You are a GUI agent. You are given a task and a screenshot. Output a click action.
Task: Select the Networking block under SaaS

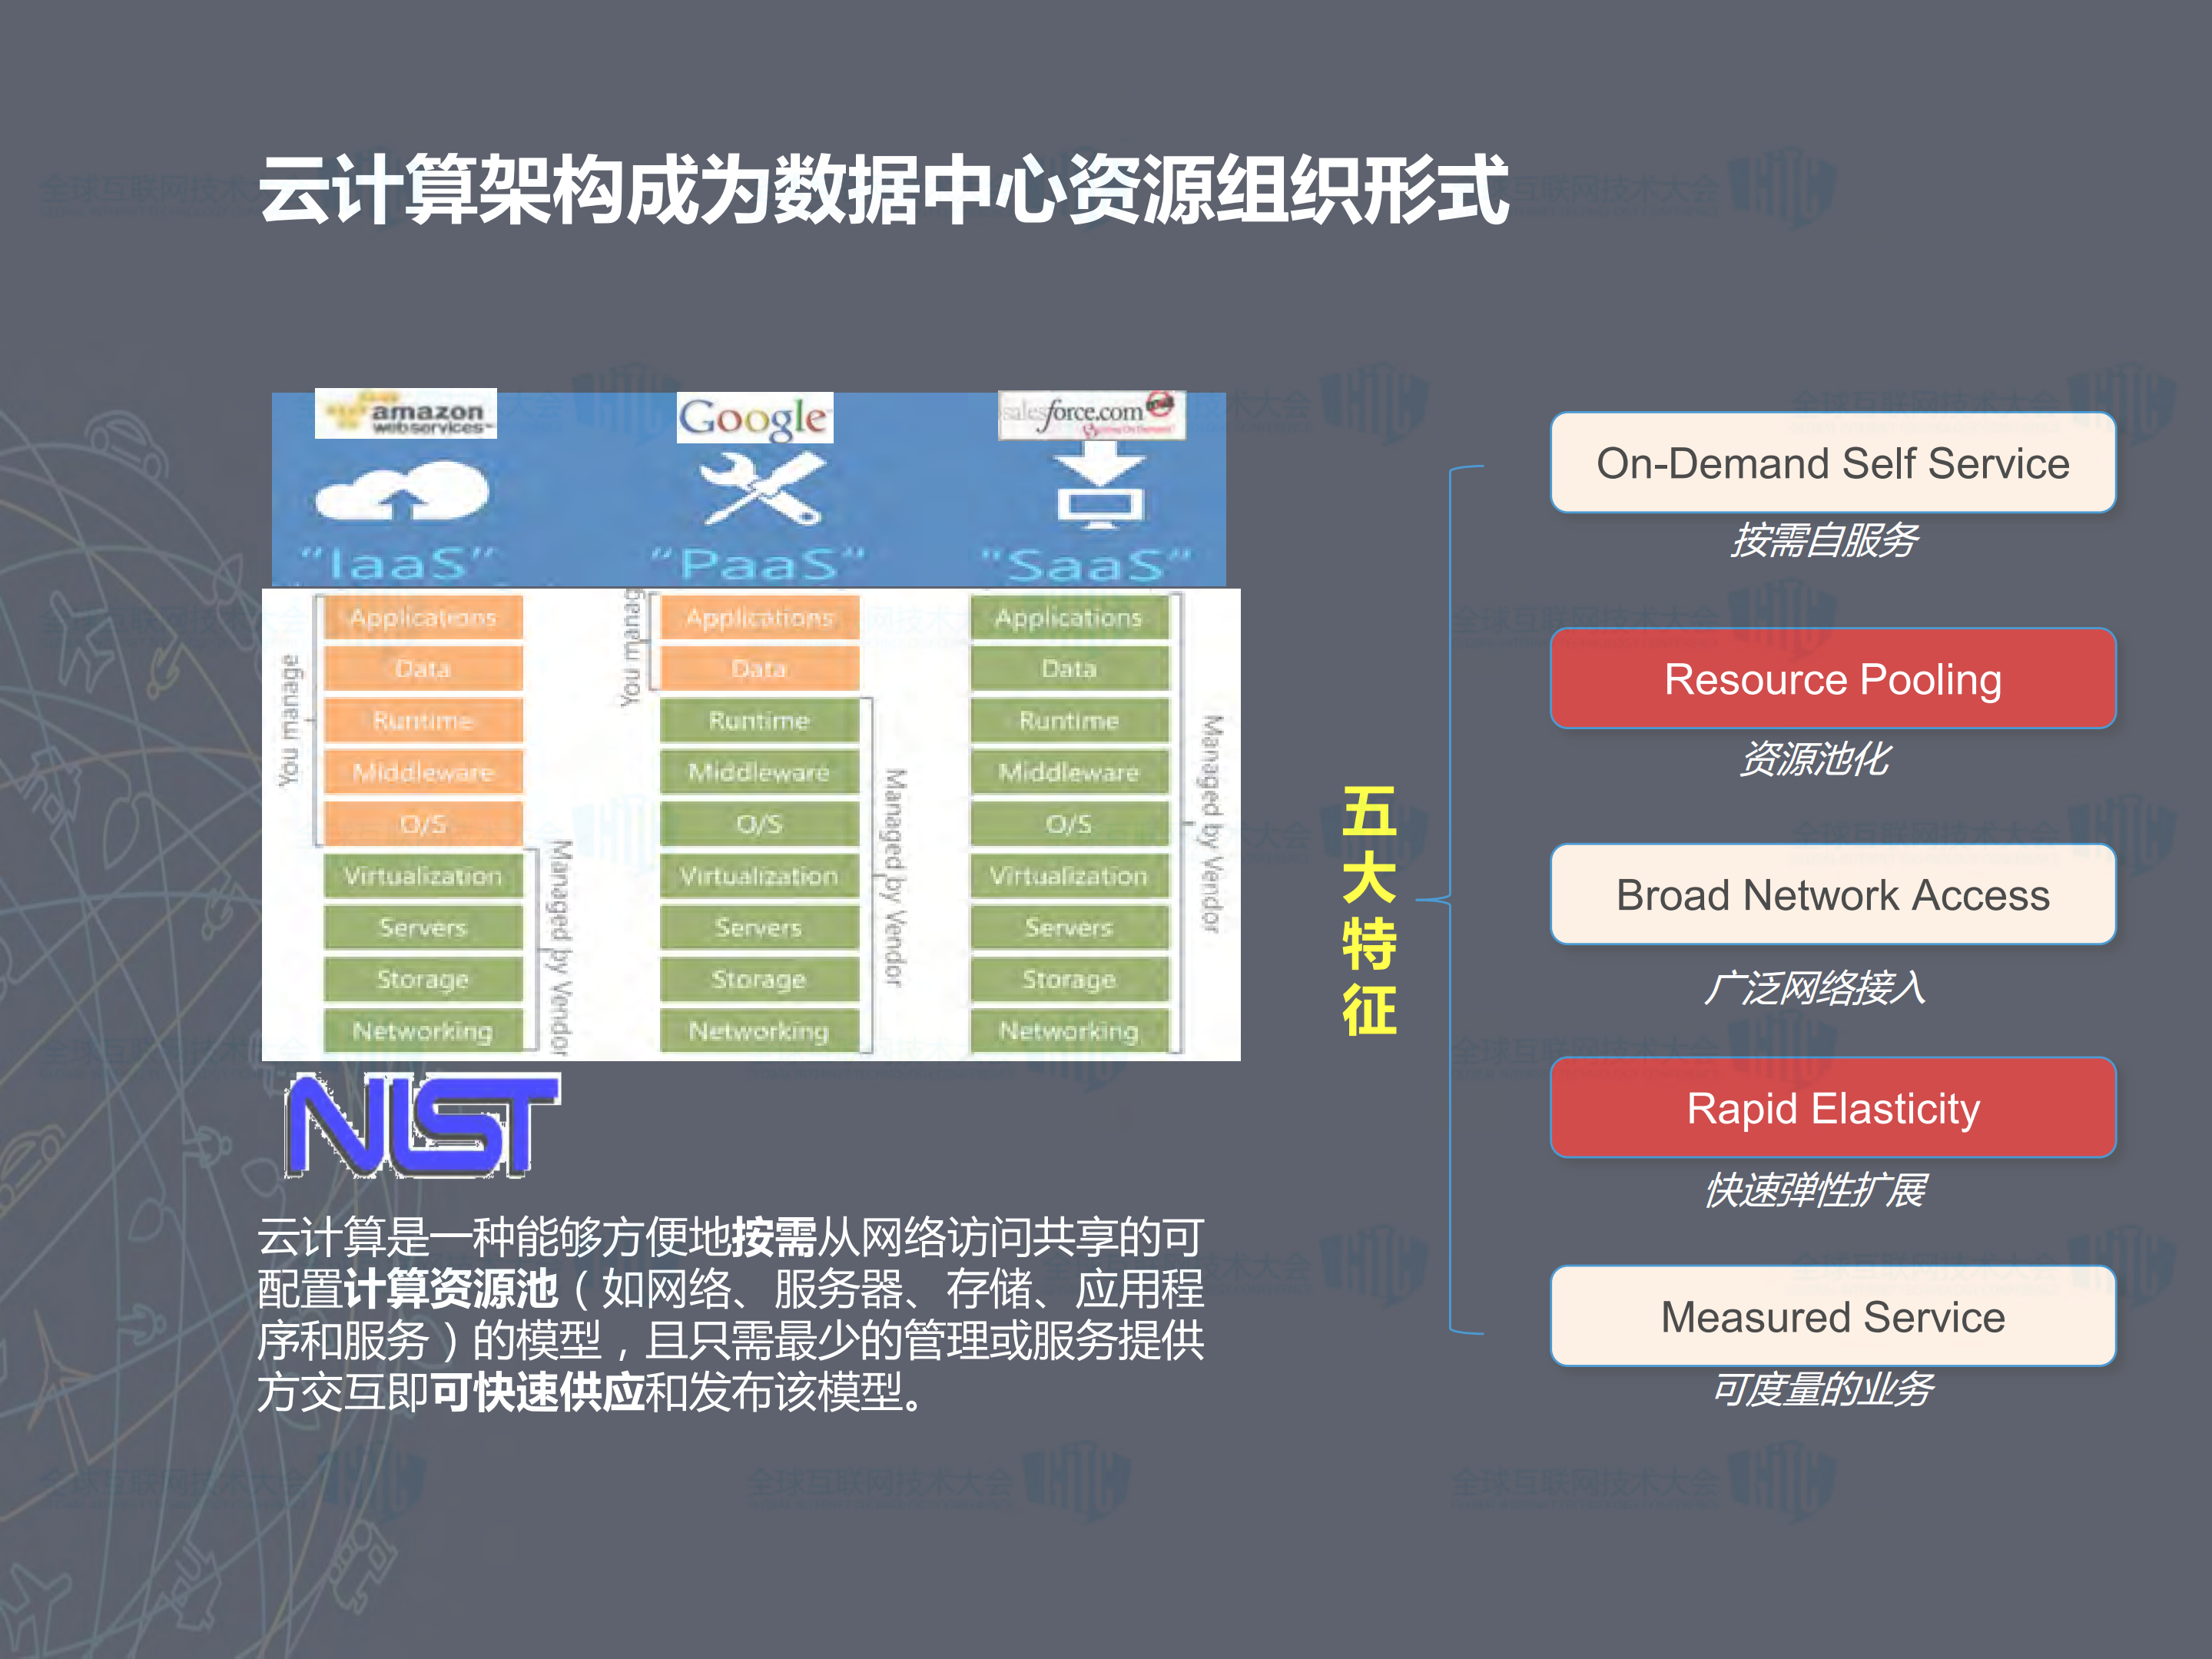(1067, 1031)
